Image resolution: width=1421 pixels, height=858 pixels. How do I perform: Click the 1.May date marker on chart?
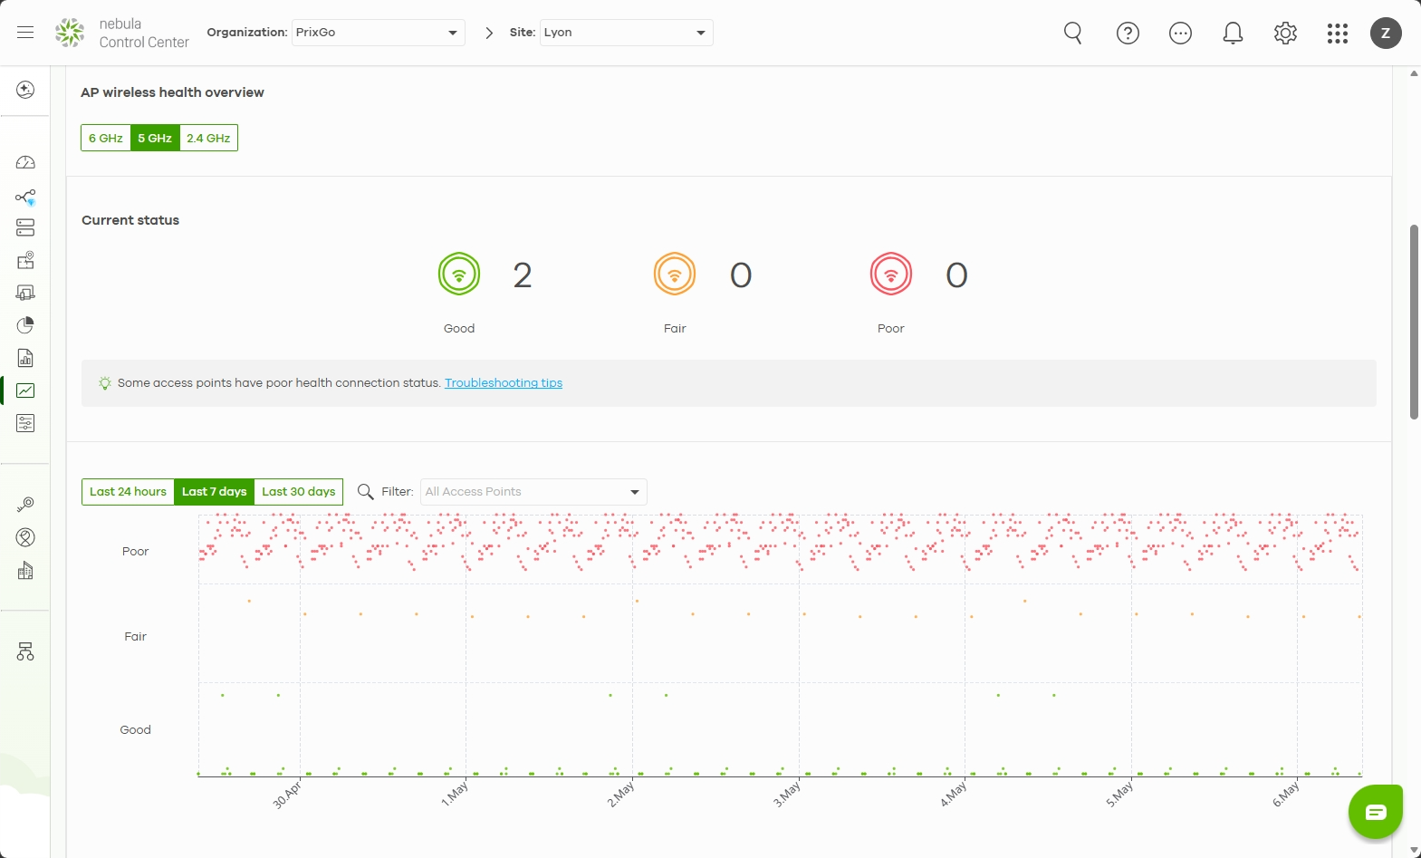[455, 795]
